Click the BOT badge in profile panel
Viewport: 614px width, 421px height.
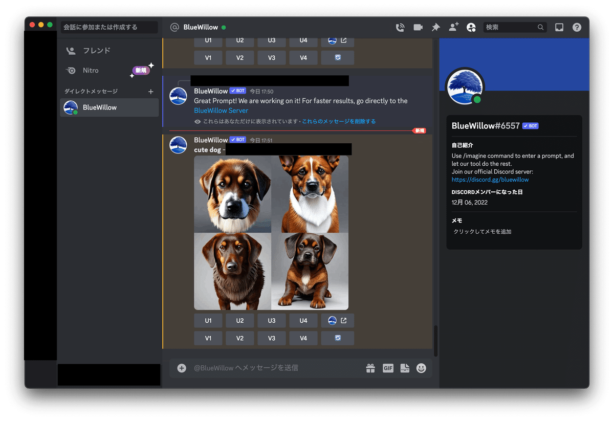point(531,126)
